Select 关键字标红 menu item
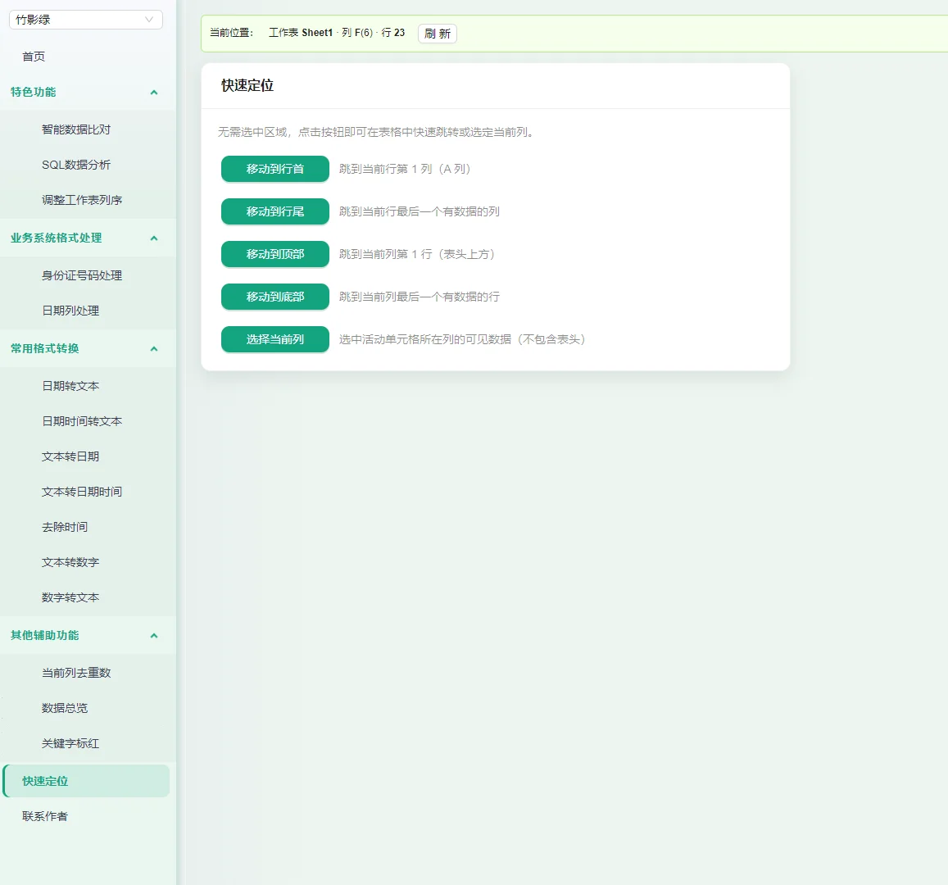The image size is (948, 885). click(x=70, y=743)
